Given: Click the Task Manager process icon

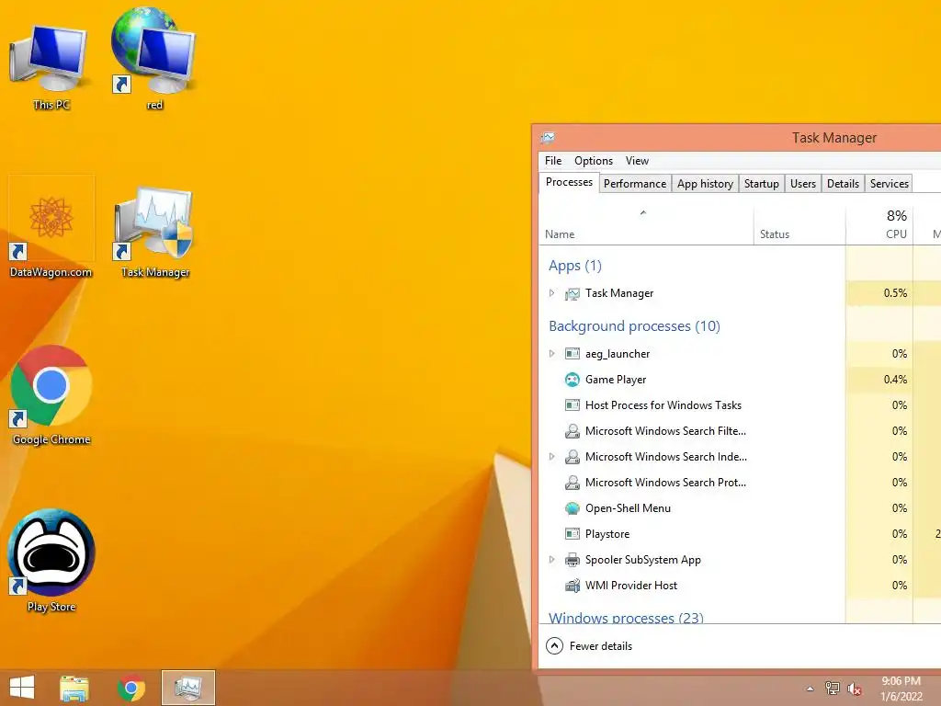Looking at the screenshot, I should click(573, 293).
